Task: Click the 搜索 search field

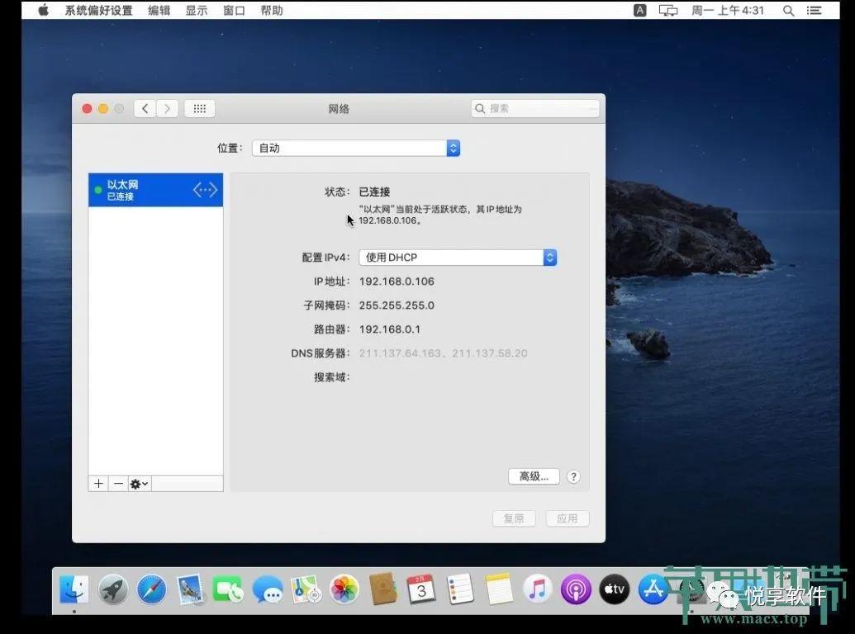Action: [535, 108]
